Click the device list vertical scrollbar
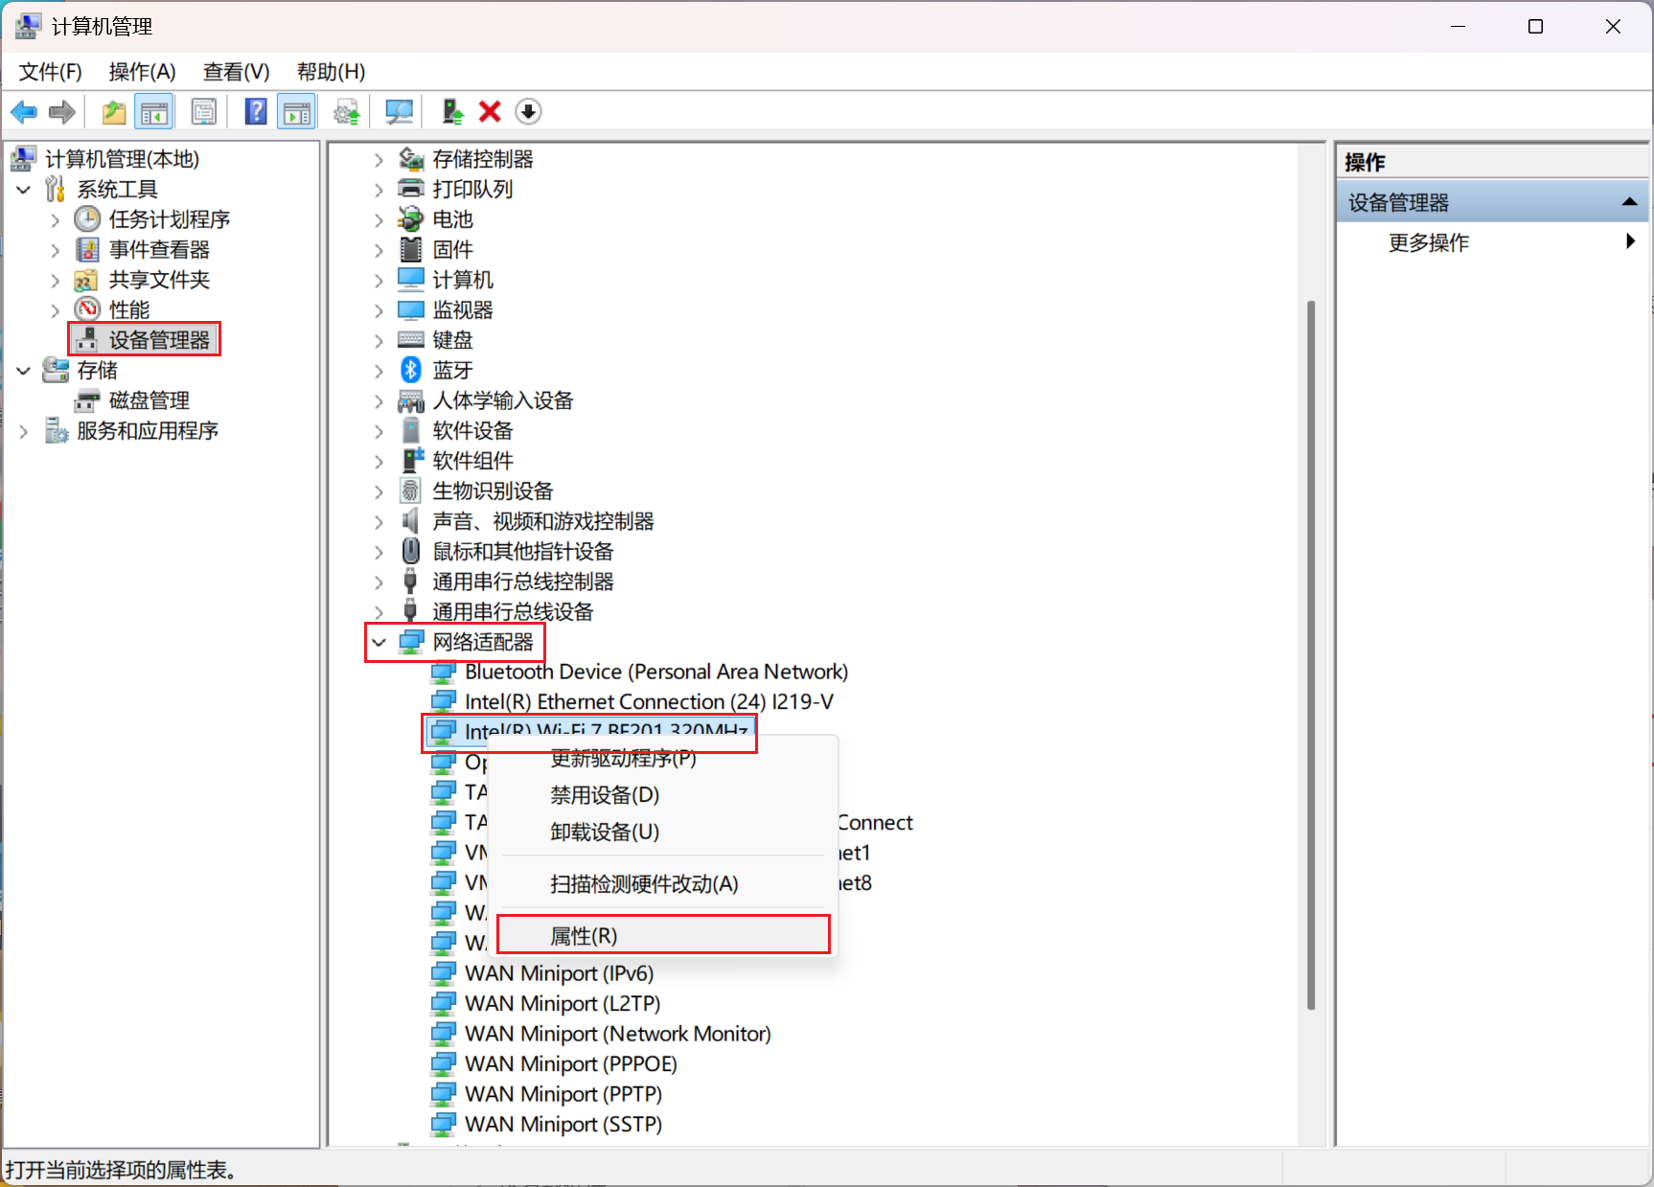Screen dimensions: 1654x1187 point(1310,651)
